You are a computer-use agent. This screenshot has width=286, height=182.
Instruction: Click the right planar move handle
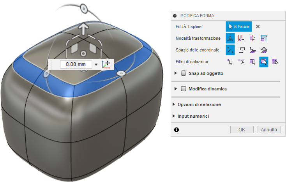point(93,48)
